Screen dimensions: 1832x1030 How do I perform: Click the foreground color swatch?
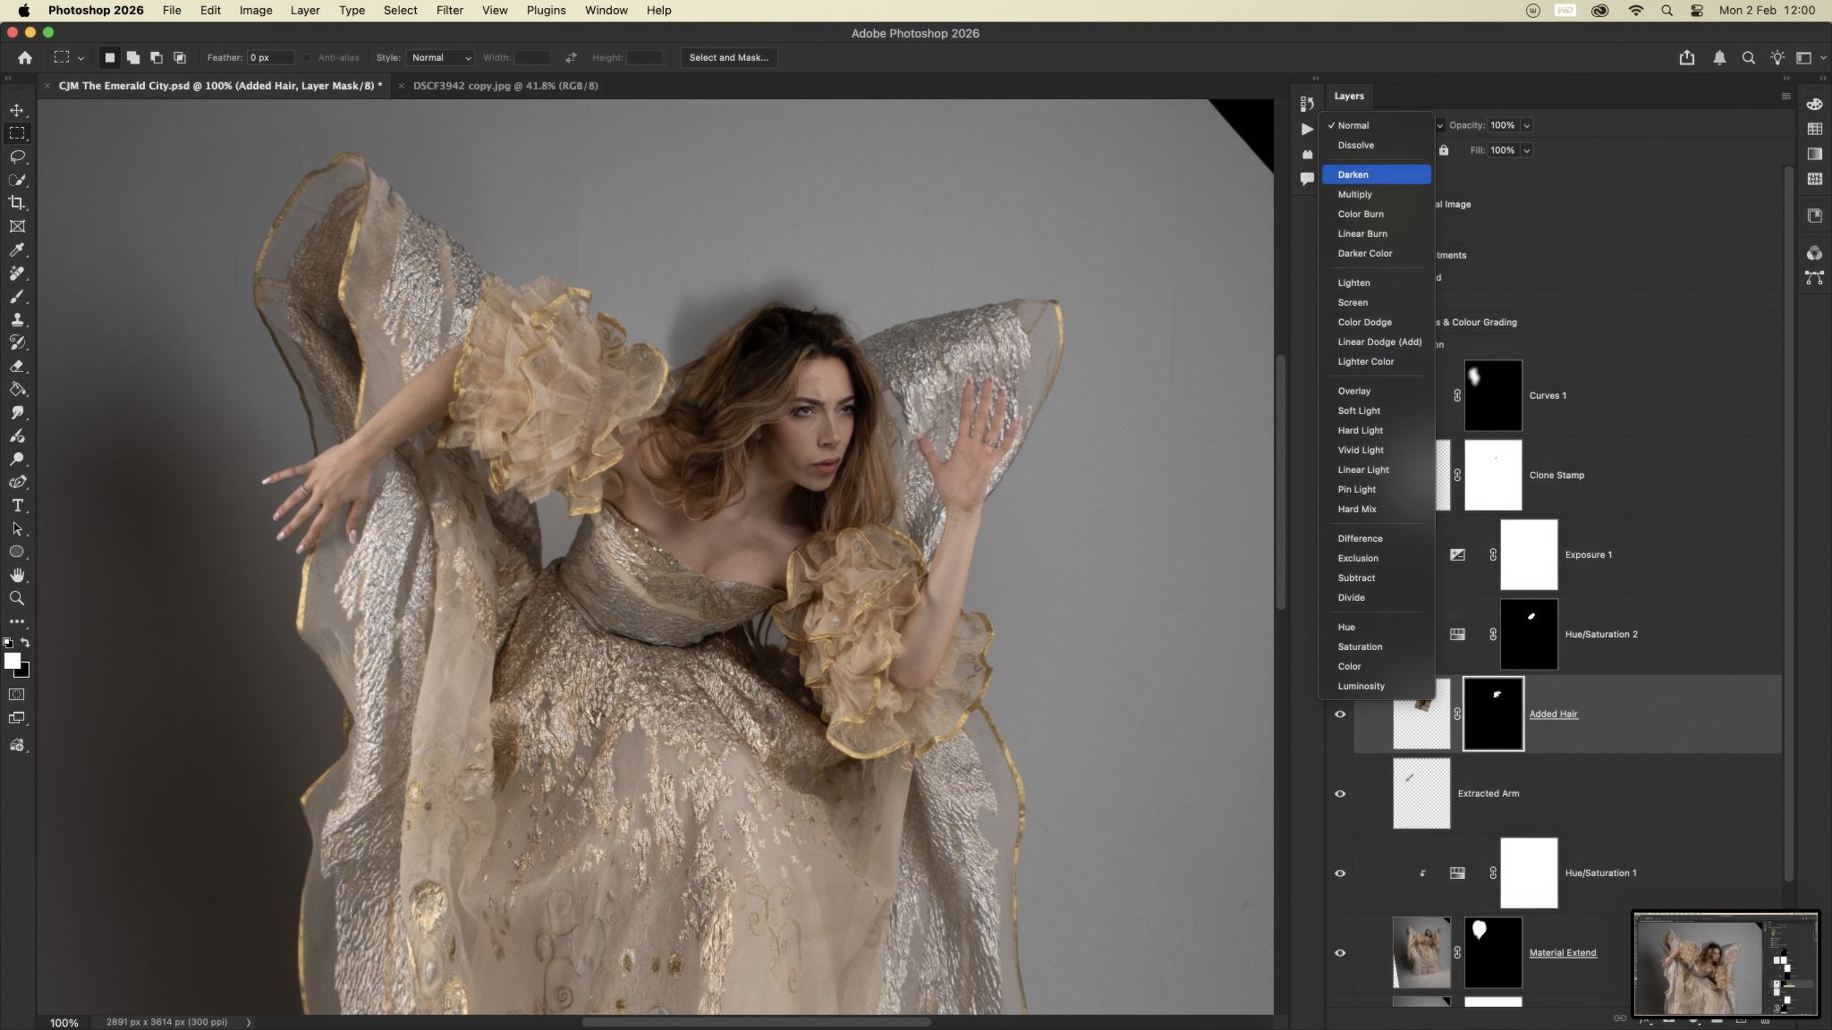[12, 661]
